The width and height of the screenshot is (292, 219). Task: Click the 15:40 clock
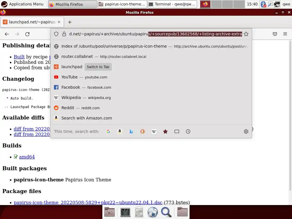point(252,4)
